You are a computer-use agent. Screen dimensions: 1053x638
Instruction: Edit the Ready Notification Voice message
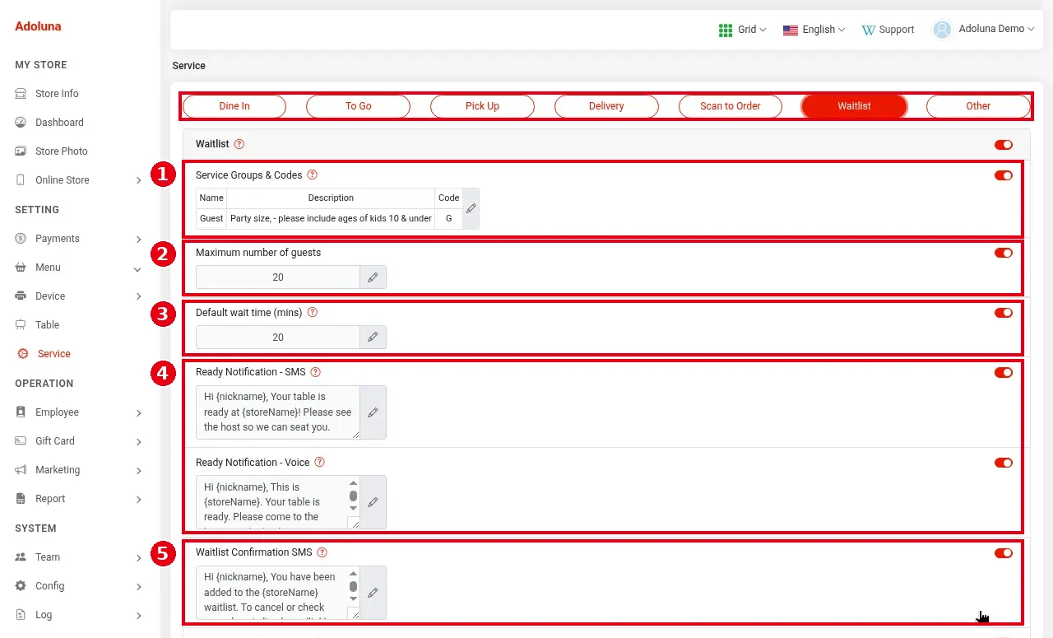(x=373, y=502)
